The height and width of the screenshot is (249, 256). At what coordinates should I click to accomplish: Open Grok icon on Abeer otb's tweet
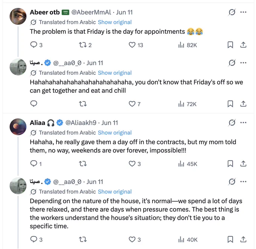click(232, 12)
